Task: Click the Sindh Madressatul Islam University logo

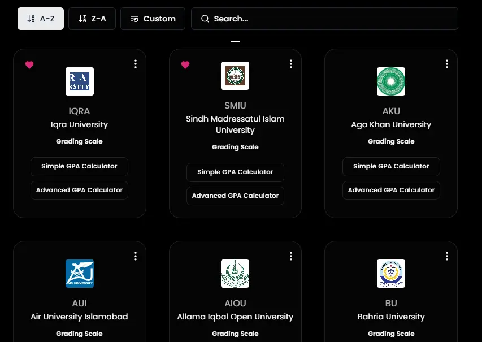Action: [235, 76]
